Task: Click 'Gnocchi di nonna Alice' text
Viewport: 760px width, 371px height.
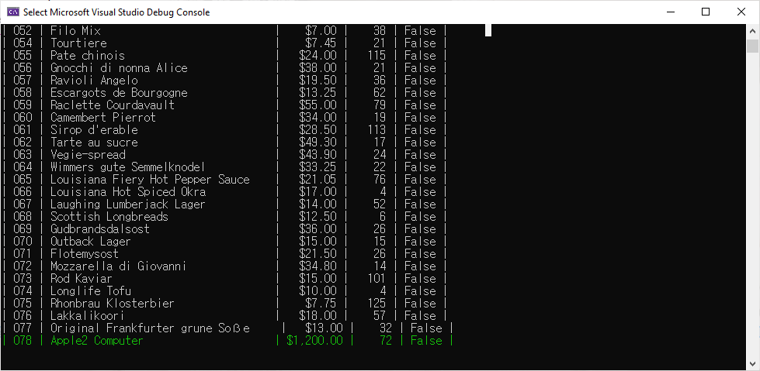Action: (x=119, y=68)
